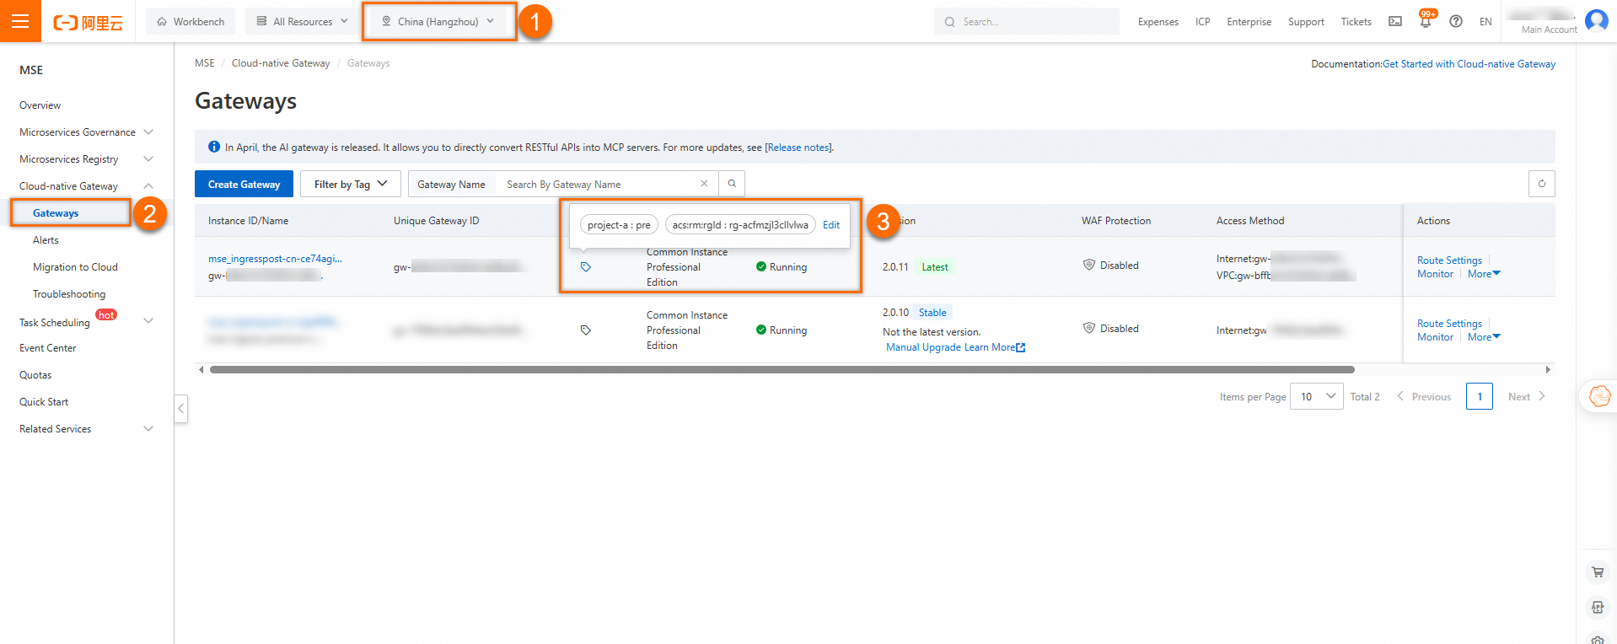Viewport: 1617px width, 644px height.
Task: Open Quotas in sidebar
Action: pos(35,375)
